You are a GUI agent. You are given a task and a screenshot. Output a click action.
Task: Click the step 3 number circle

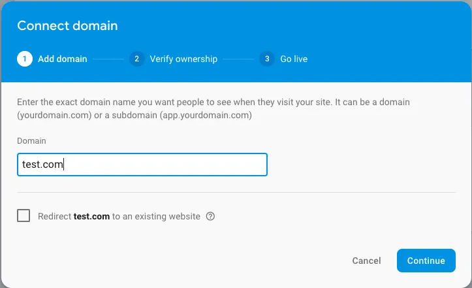coord(266,59)
